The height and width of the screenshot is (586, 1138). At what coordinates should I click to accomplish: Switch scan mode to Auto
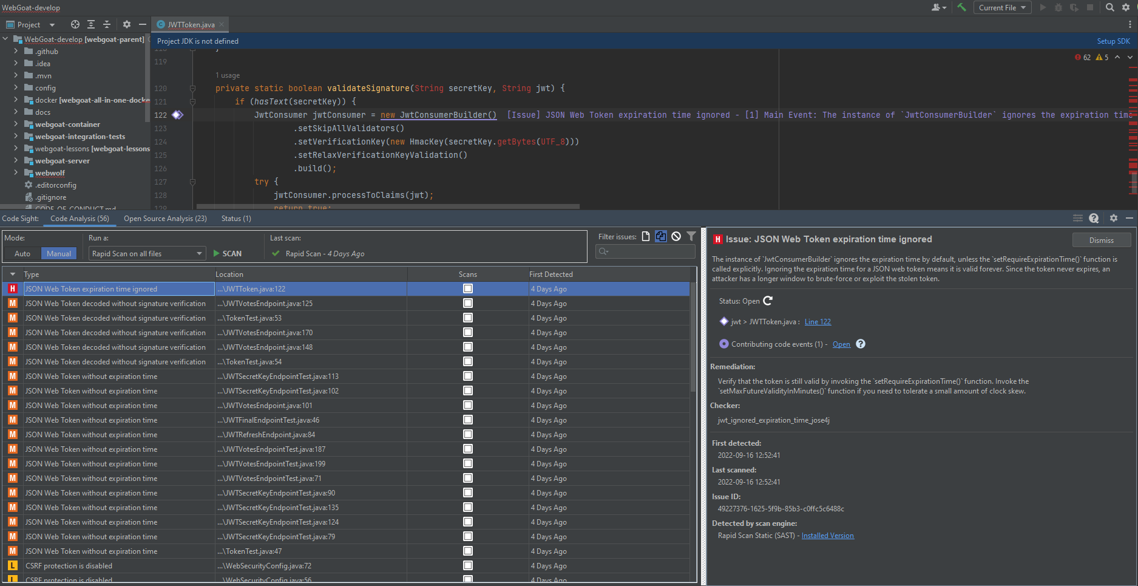(22, 253)
